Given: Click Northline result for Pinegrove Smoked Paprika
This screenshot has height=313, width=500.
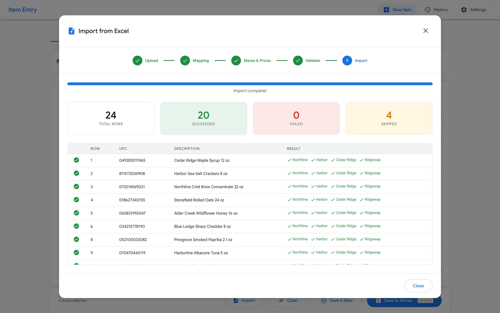Looking at the screenshot, I should tap(297, 239).
